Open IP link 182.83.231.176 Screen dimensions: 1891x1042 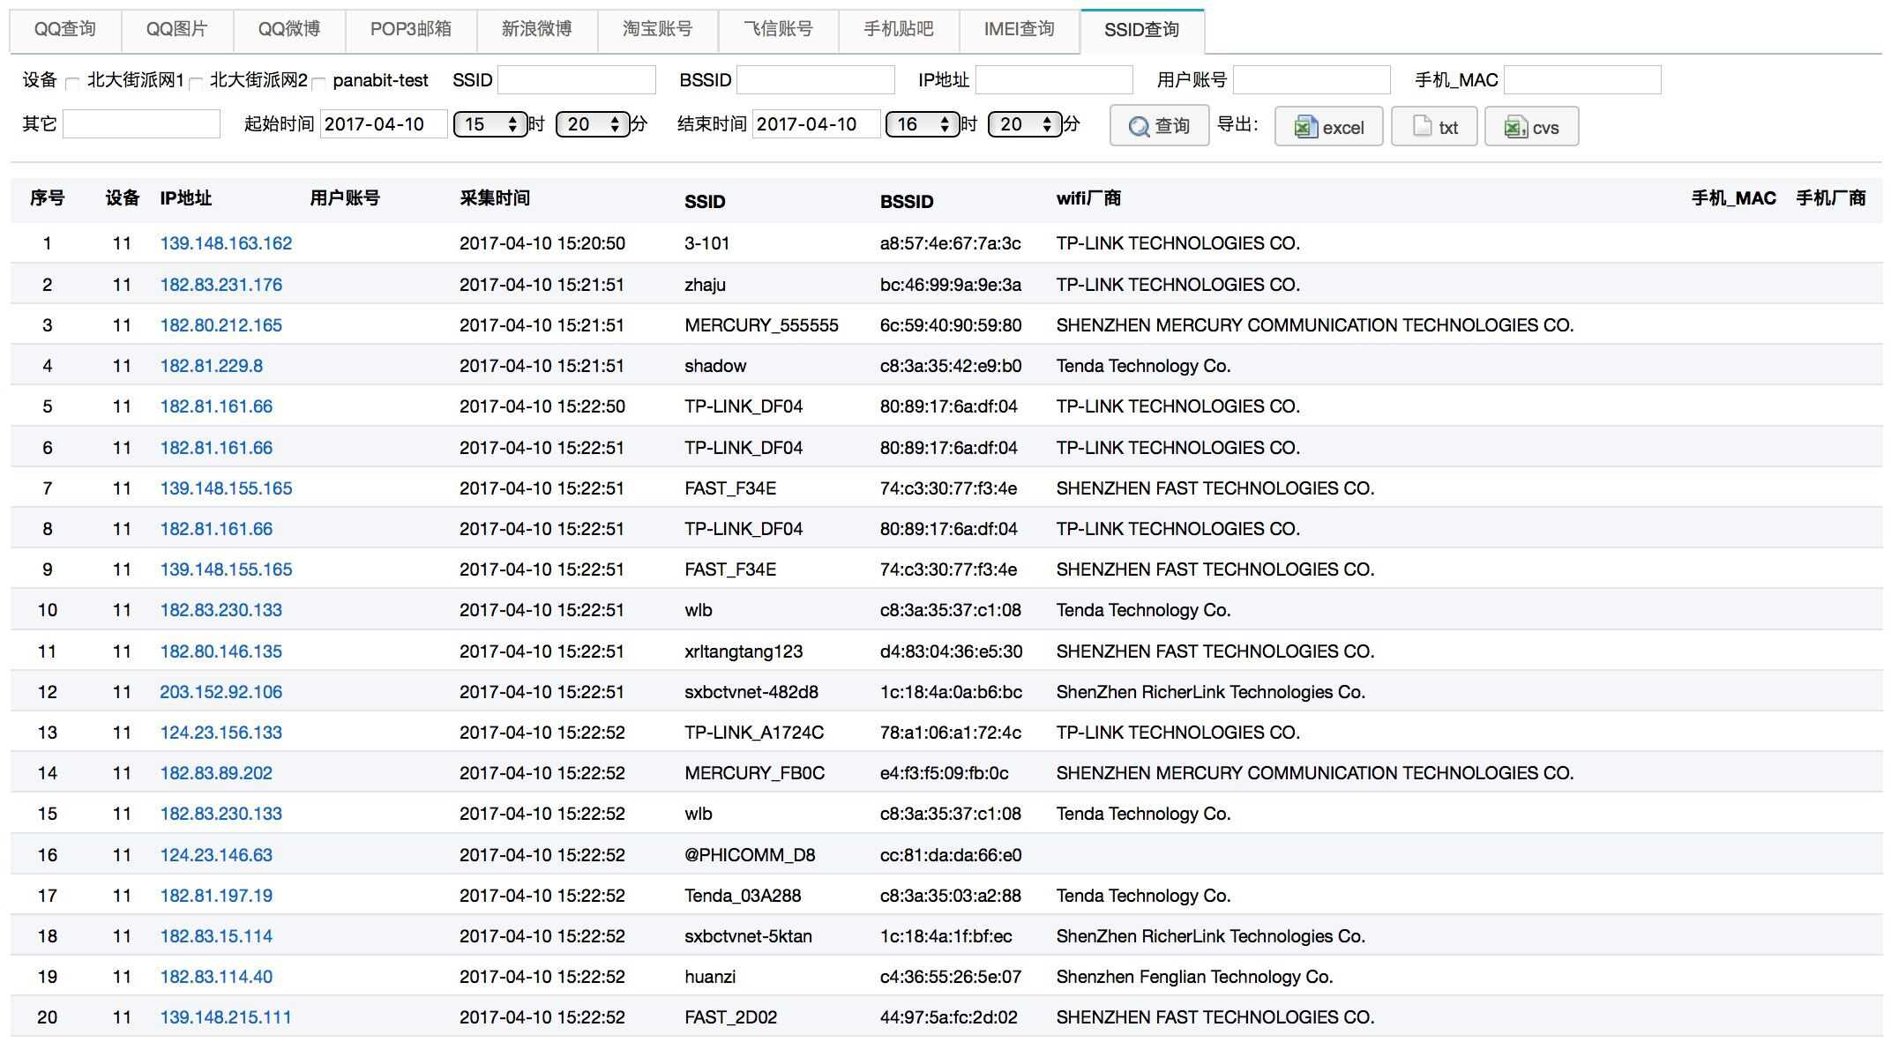221,285
